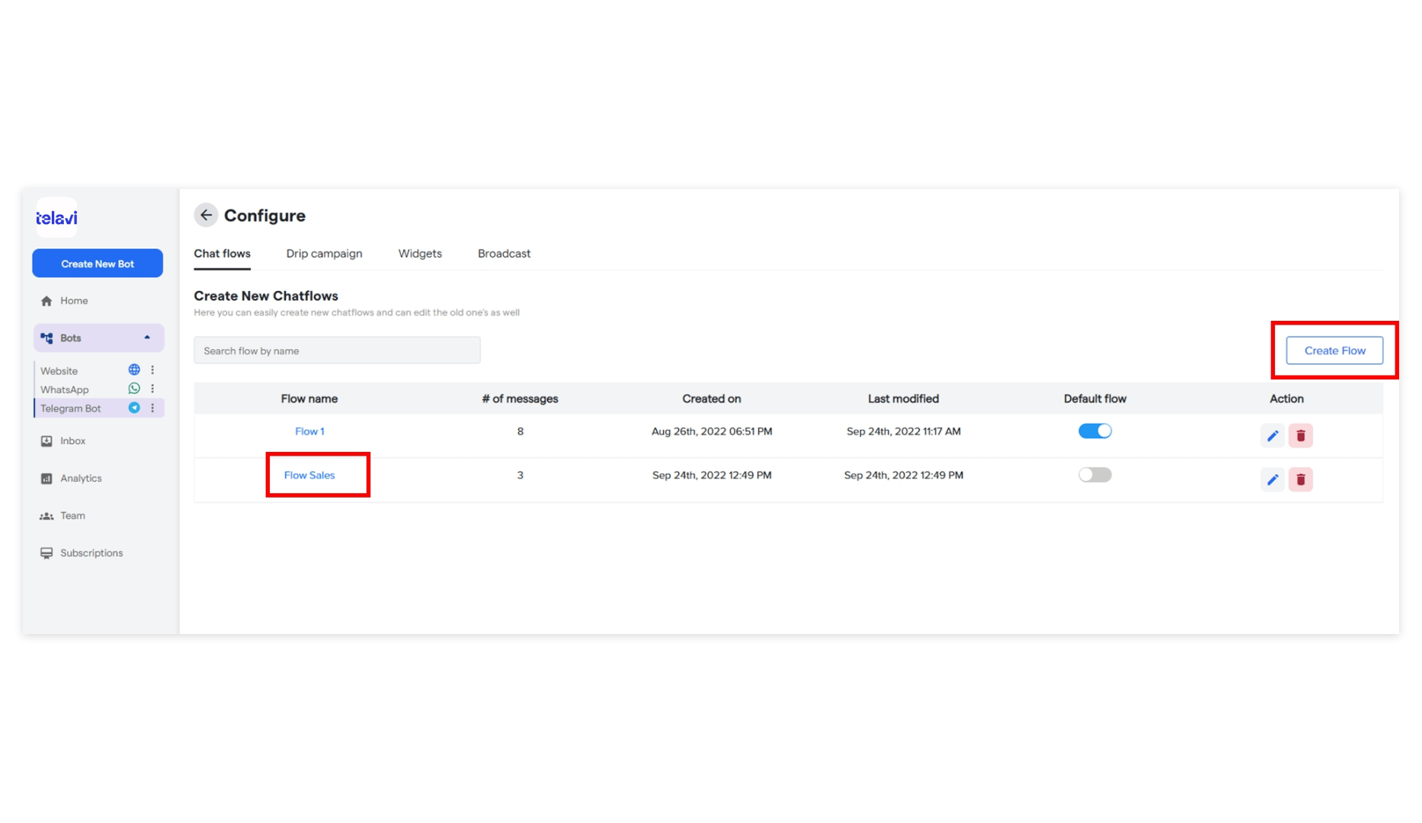The width and height of the screenshot is (1422, 823).
Task: Click the Bots flow icon in sidebar
Action: [x=46, y=338]
